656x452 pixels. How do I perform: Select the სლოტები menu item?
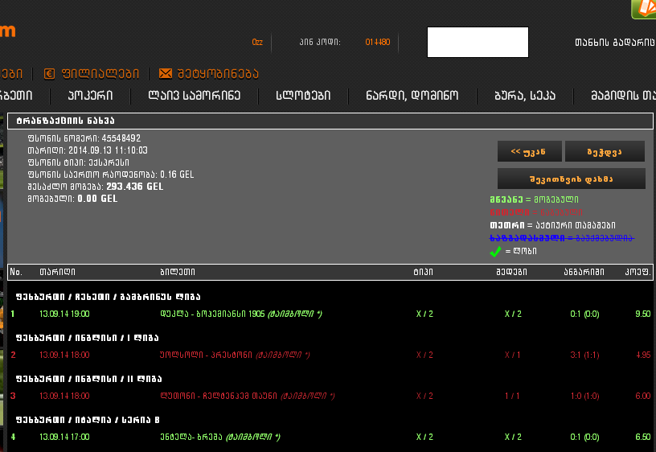coord(303,96)
